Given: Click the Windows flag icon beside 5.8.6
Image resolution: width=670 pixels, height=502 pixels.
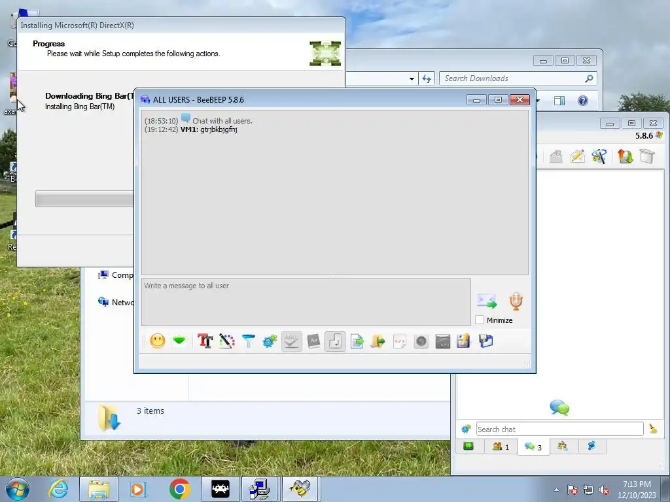Looking at the screenshot, I should coord(660,135).
